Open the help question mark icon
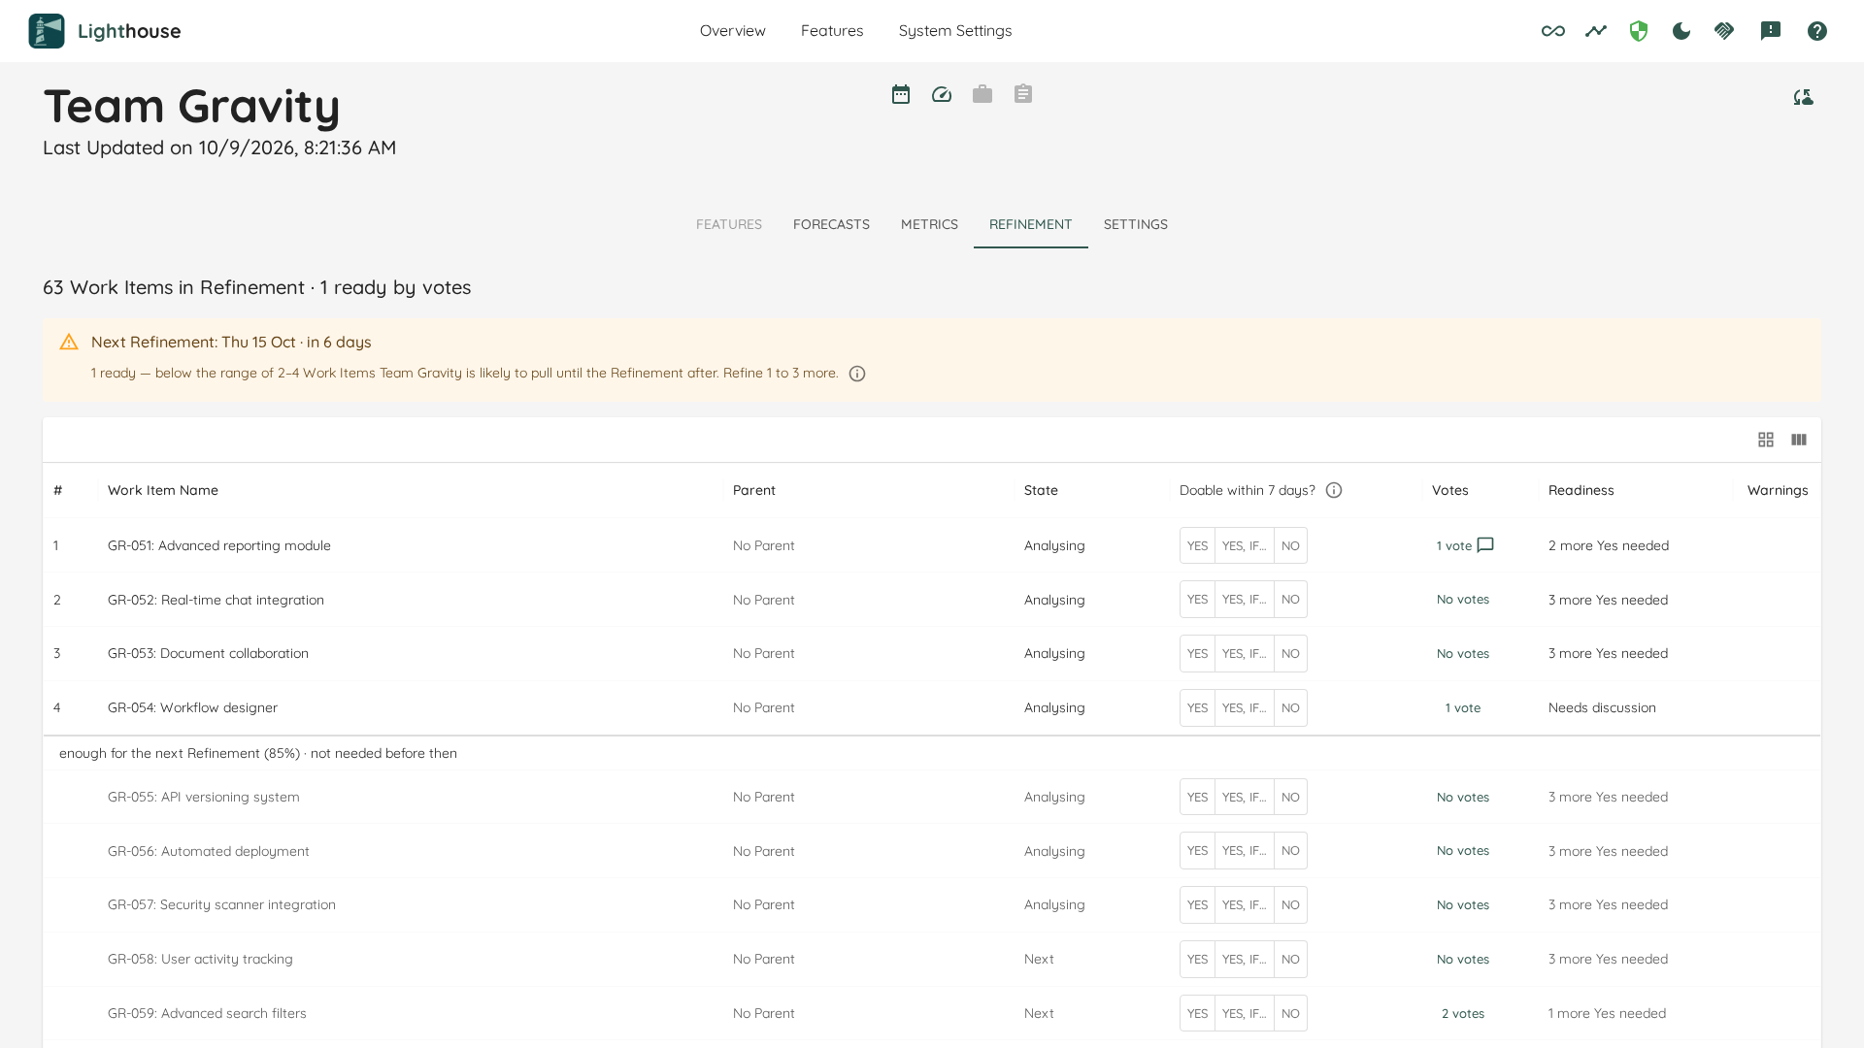1864x1048 pixels. pos(1817,31)
